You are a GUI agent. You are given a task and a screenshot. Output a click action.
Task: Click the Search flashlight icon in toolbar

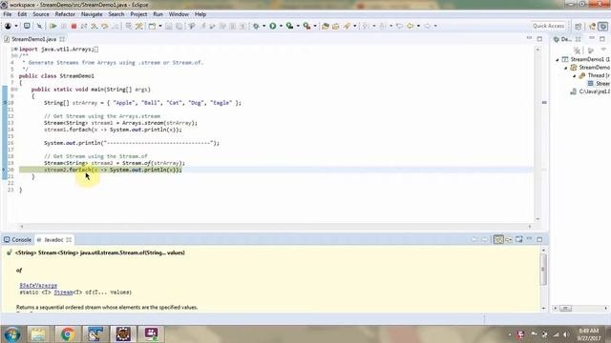coord(347,26)
